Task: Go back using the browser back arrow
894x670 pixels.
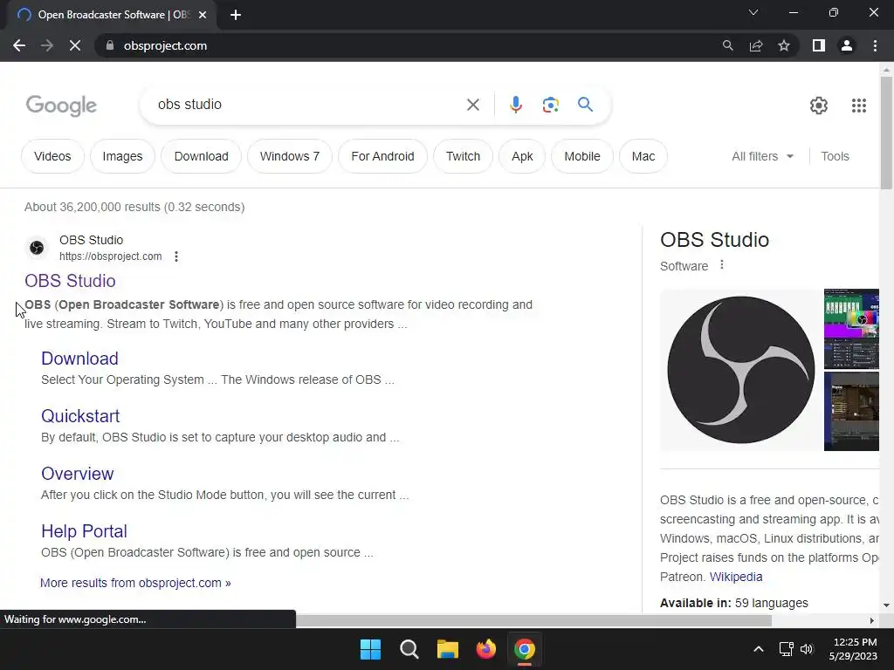Action: [19, 45]
